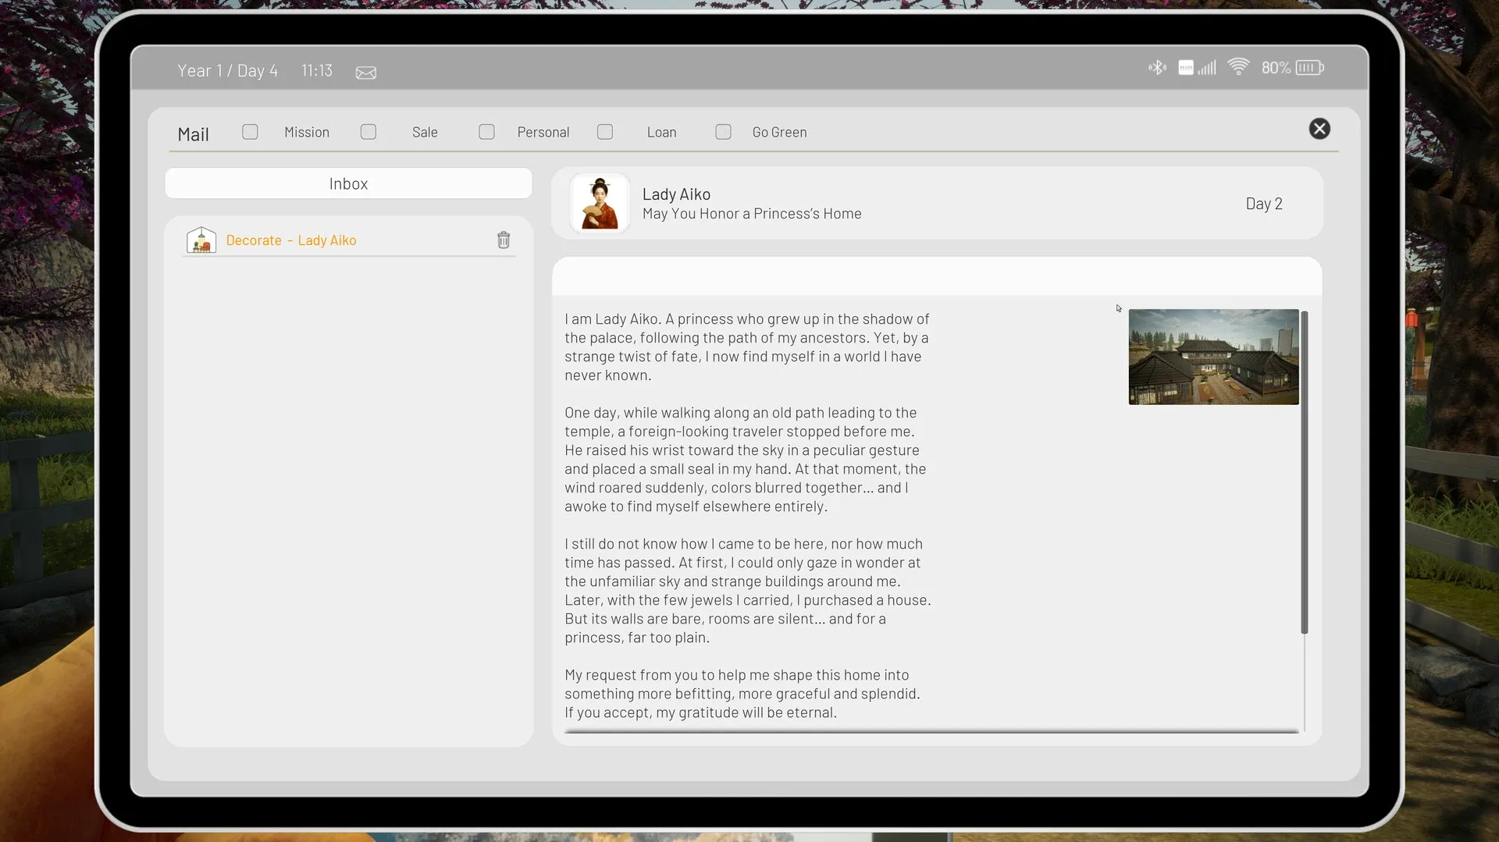
Task: Enable the Mission mail filter
Action: (250, 132)
